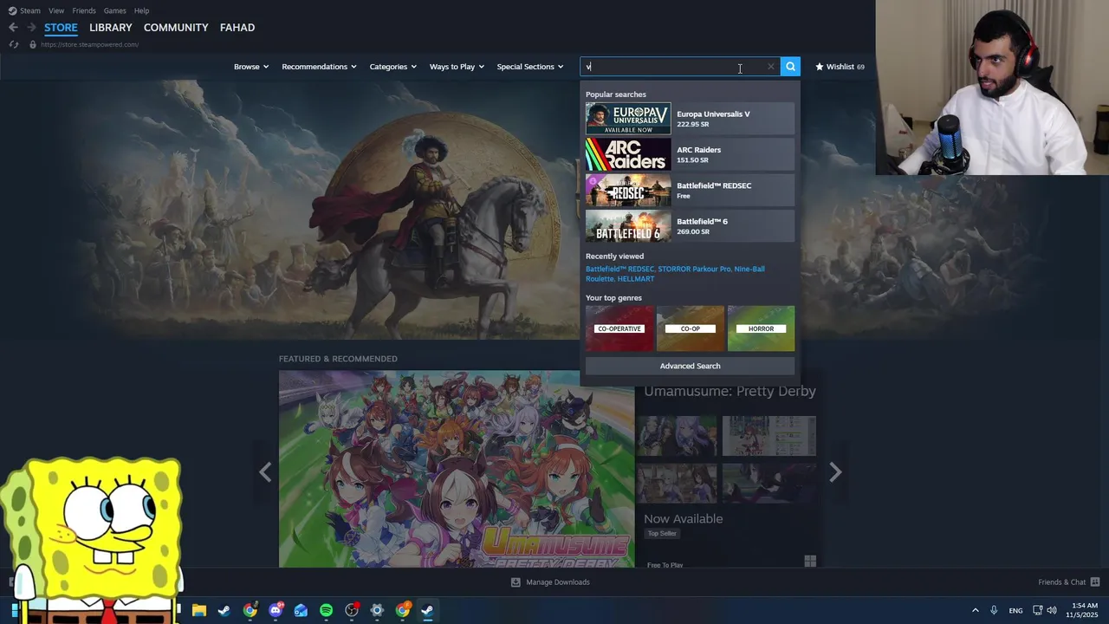Open the Categories dropdown

393,67
